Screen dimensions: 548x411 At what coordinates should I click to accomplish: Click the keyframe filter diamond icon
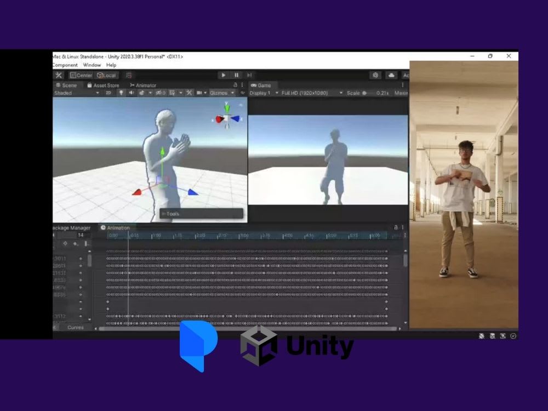(x=65, y=244)
